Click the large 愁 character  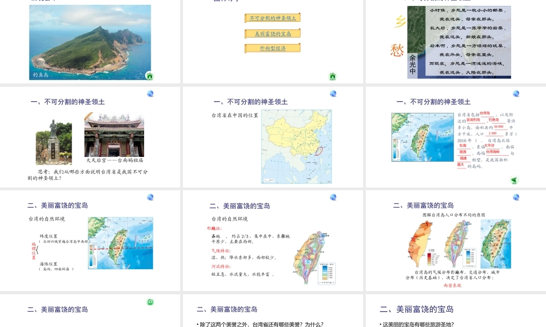tap(397, 50)
